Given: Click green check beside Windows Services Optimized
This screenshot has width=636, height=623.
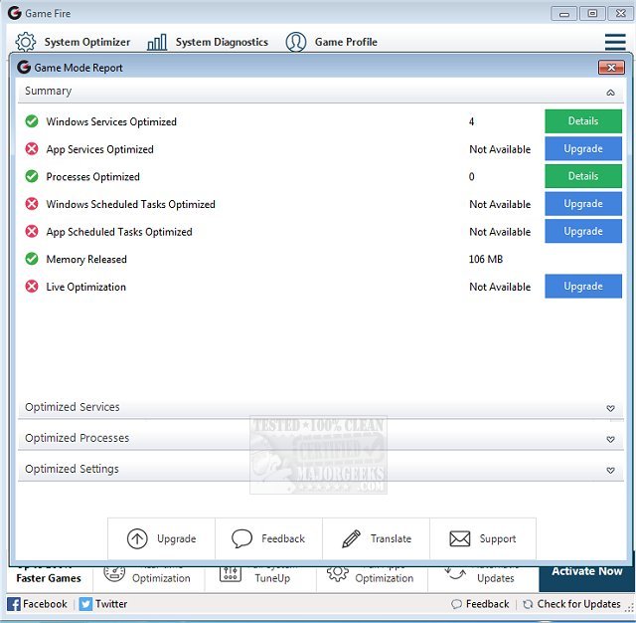Looking at the screenshot, I should (x=32, y=121).
